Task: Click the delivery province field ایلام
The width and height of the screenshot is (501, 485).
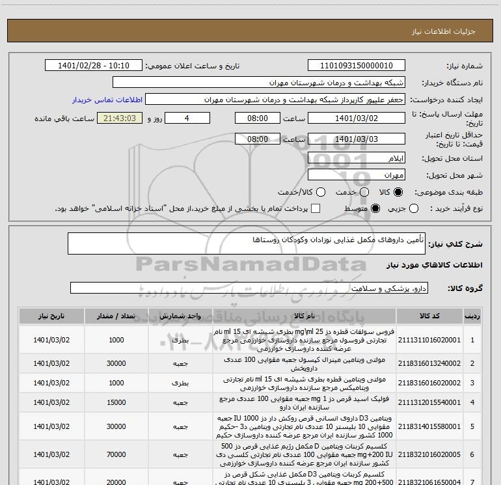Action: [x=357, y=158]
